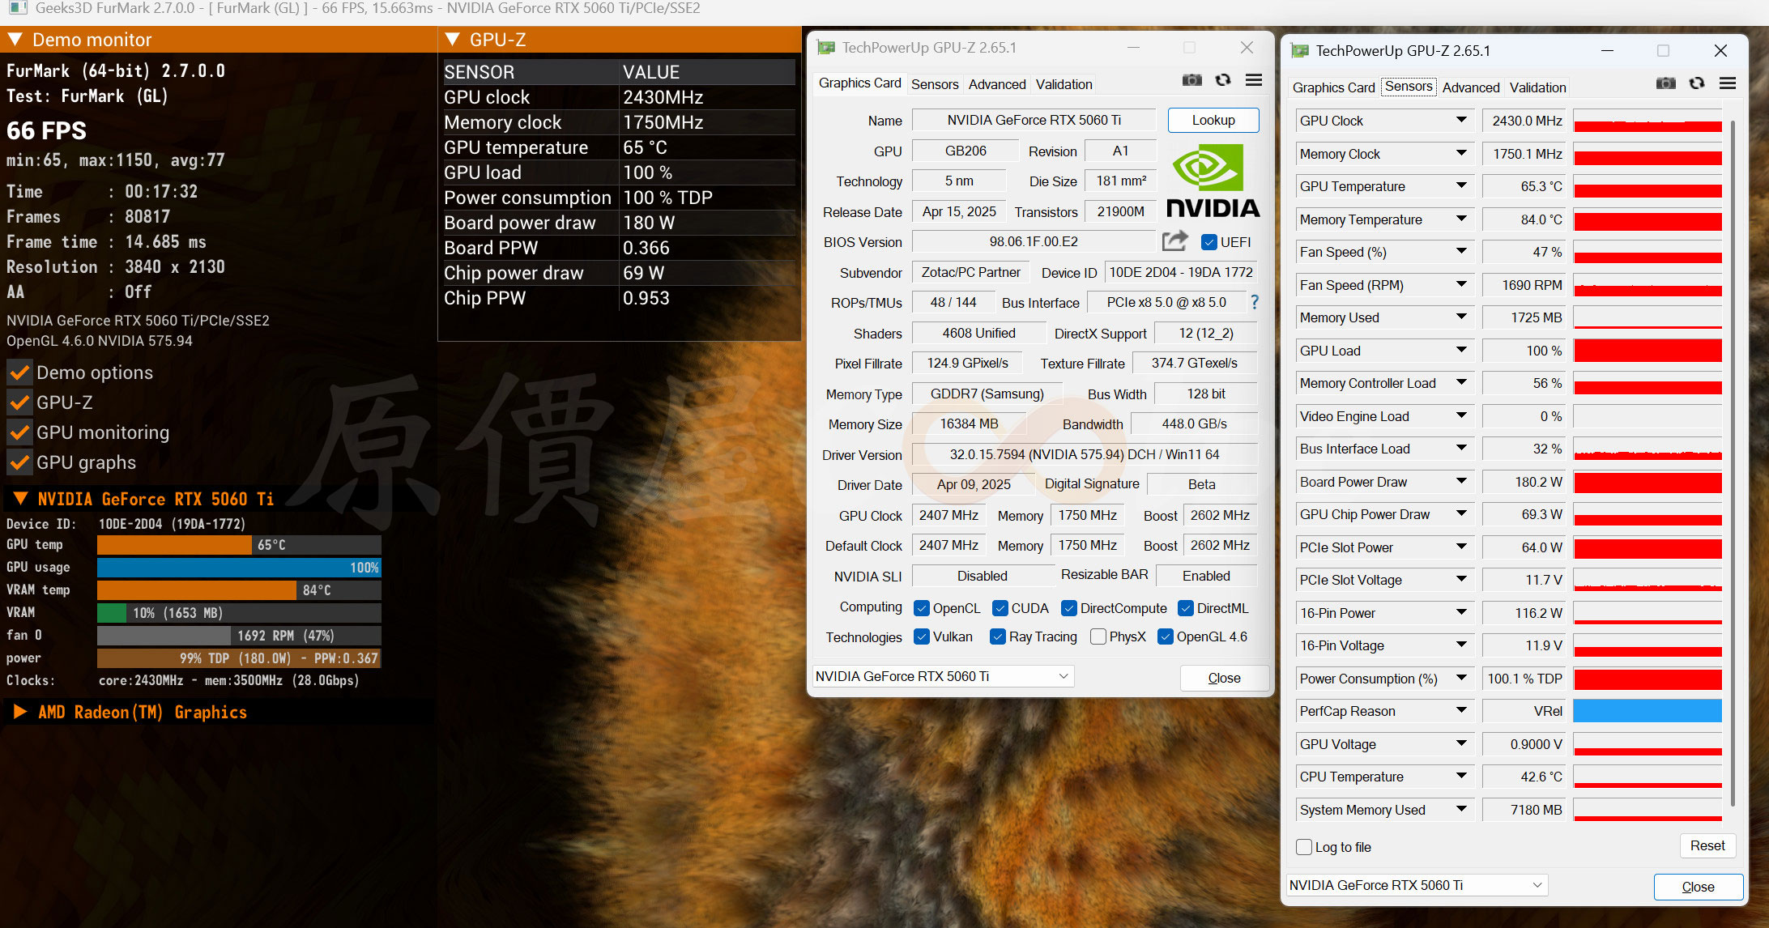Click PerfCap Reason blue graph
The width and height of the screenshot is (1769, 928).
(x=1648, y=711)
